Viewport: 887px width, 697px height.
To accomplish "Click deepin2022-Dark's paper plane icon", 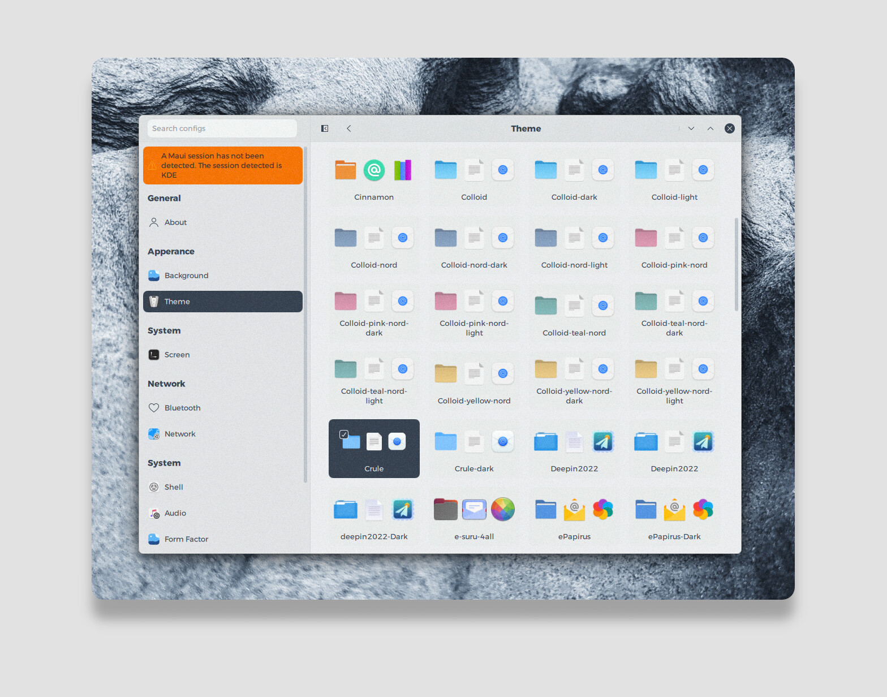I will click(403, 509).
